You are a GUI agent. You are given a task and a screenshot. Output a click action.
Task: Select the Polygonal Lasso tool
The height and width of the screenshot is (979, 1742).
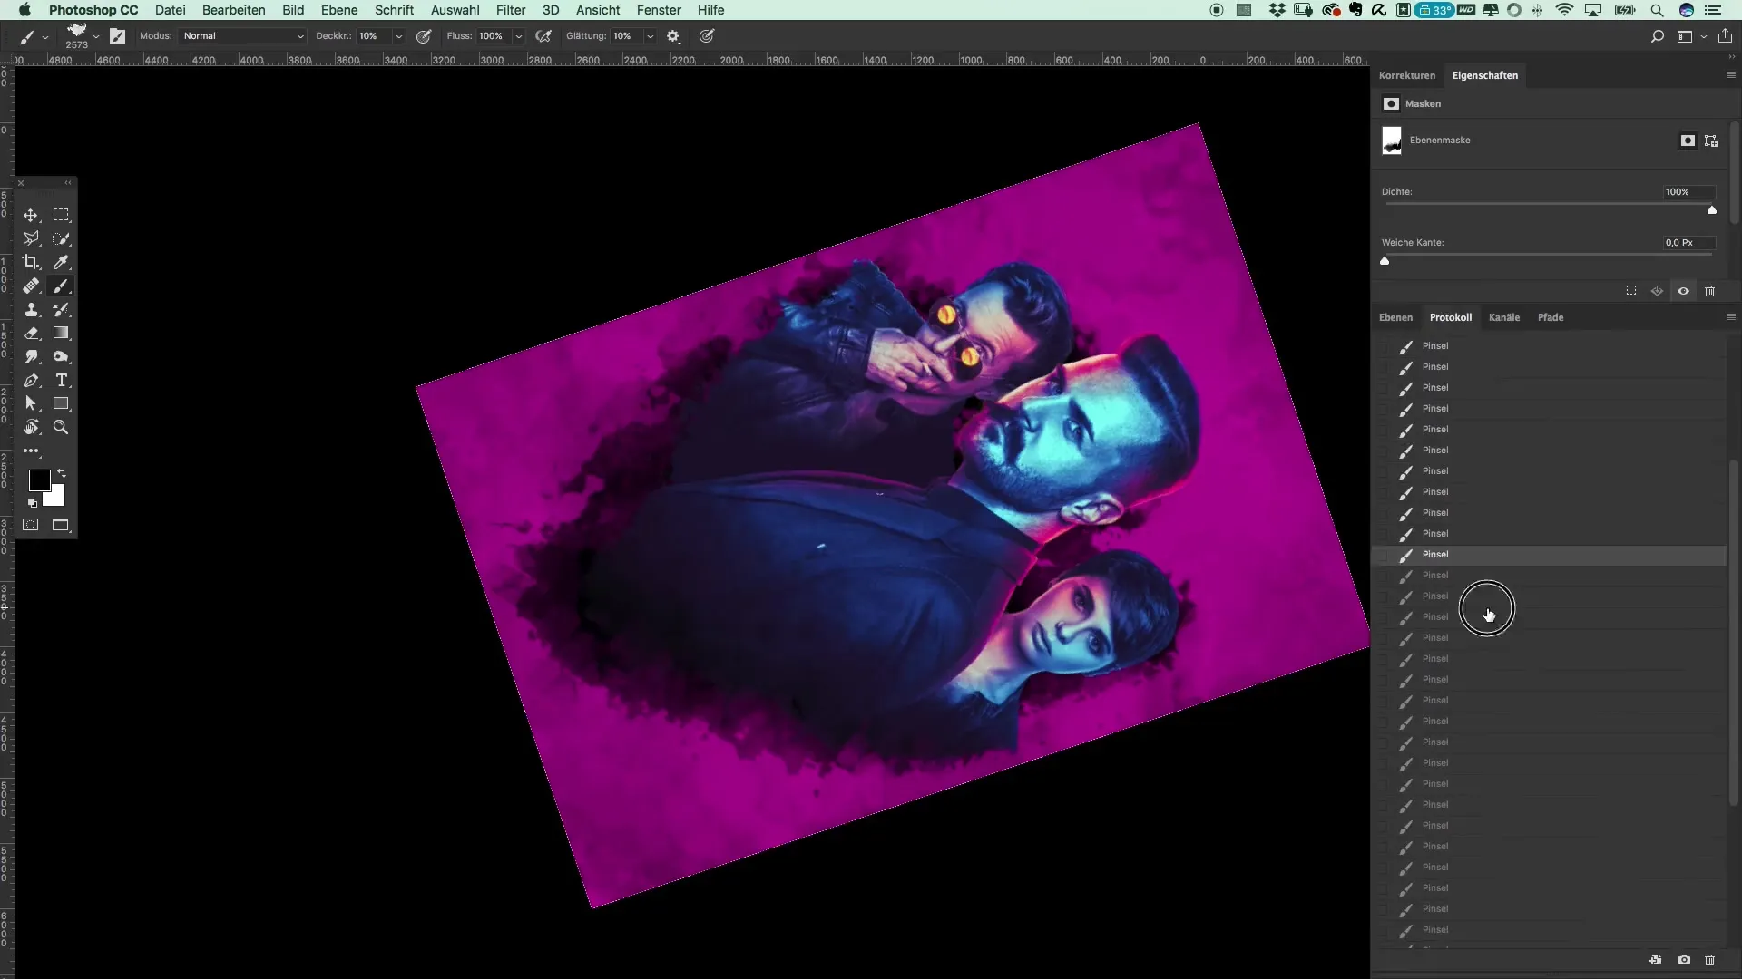tap(31, 238)
